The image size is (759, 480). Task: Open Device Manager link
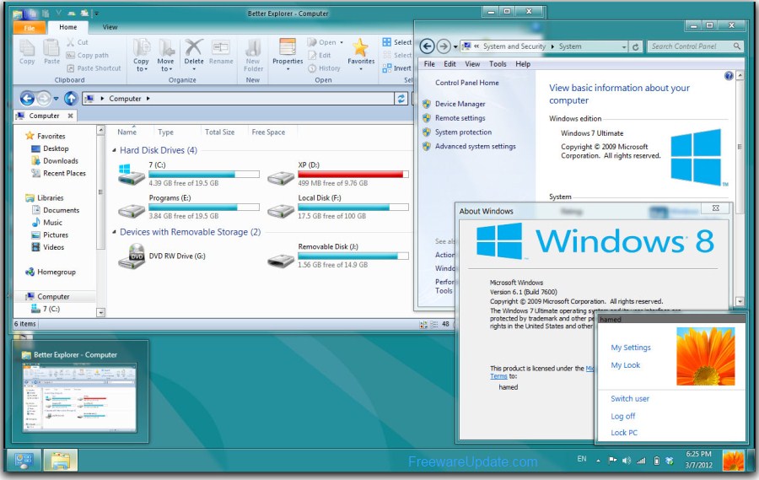pyautogui.click(x=460, y=104)
